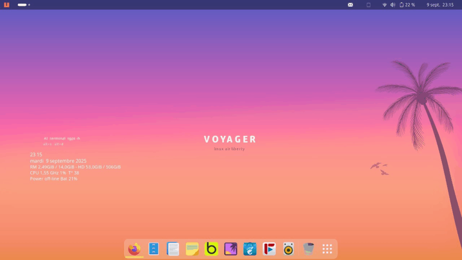Open the 9 sept. 23:15 clock menu
Screen dimensions: 462x260
[440, 5]
